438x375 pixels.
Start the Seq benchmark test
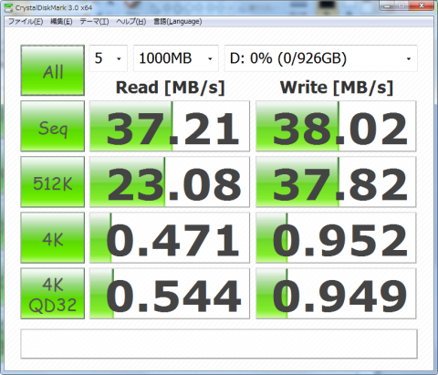(53, 126)
